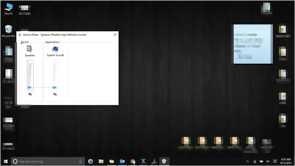This screenshot has height=166, width=295.
Task: Click the active Volume Mixer taskbar button
Action: point(164,161)
